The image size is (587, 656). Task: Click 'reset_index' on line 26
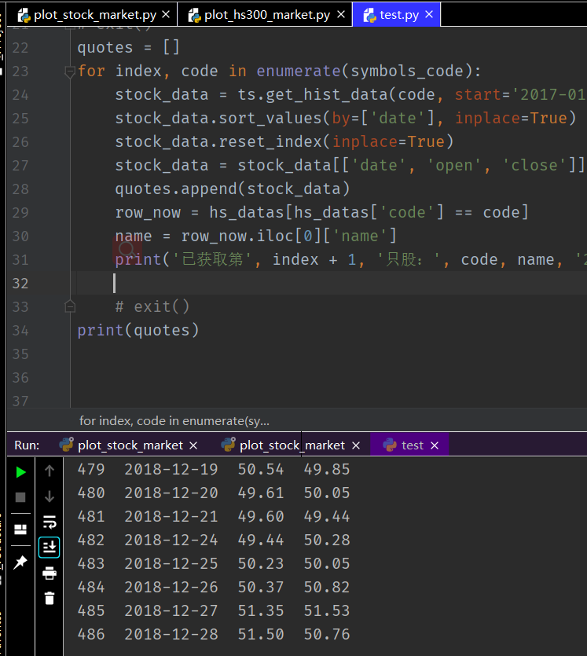[270, 141]
